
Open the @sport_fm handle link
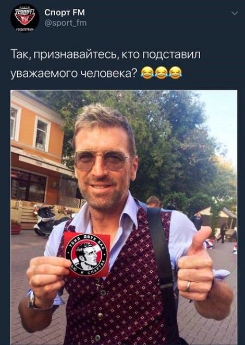66,23
